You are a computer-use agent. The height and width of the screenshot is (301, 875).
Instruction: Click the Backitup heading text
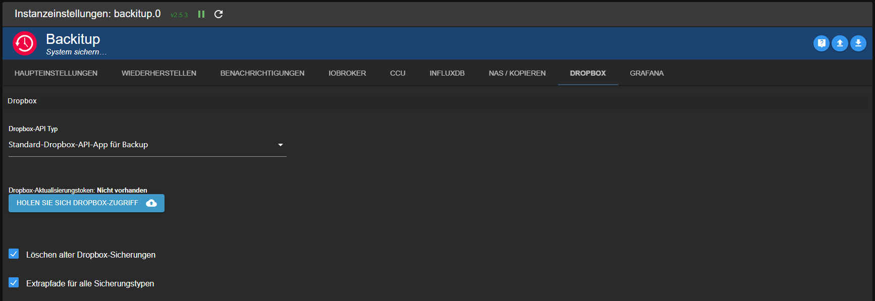[73, 39]
